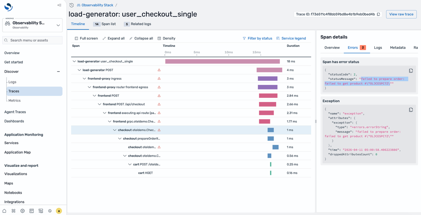Open Full screen view of the timeline
The image size is (421, 215).
tap(86, 38)
